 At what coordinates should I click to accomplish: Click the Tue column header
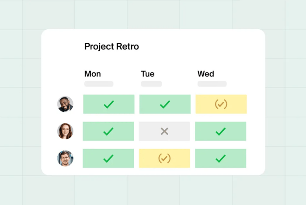(147, 73)
